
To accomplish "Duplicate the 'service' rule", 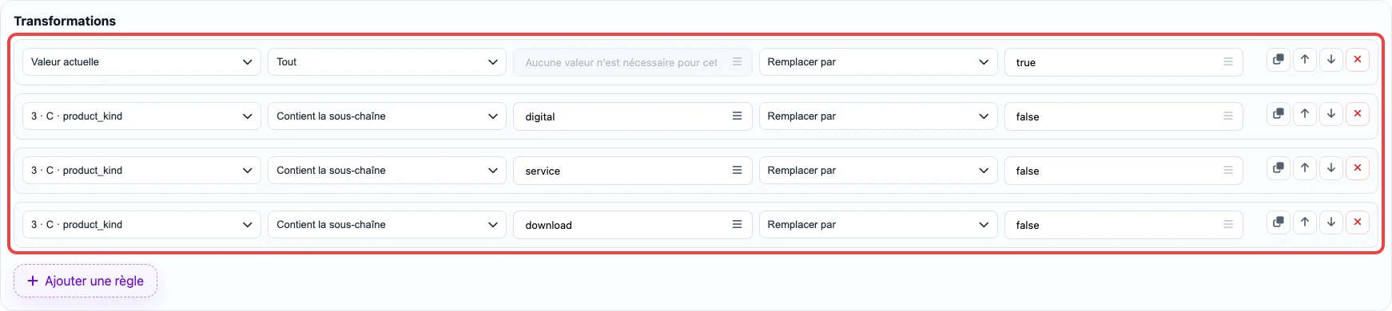I will 1279,168.
